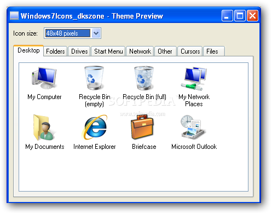Open the Start Menu tab
The height and width of the screenshot is (214, 272).
[108, 51]
